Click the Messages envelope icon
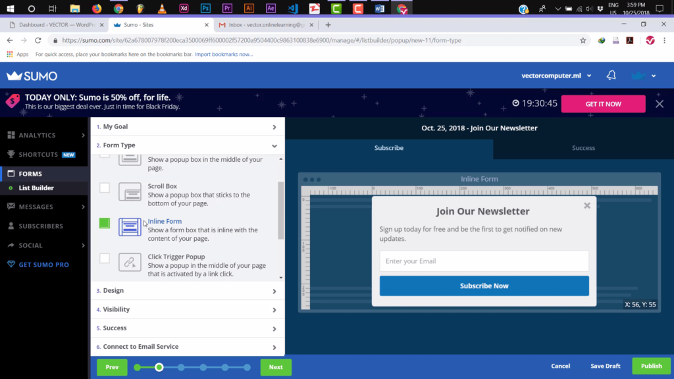Screen dimensions: 674x379 11,207
